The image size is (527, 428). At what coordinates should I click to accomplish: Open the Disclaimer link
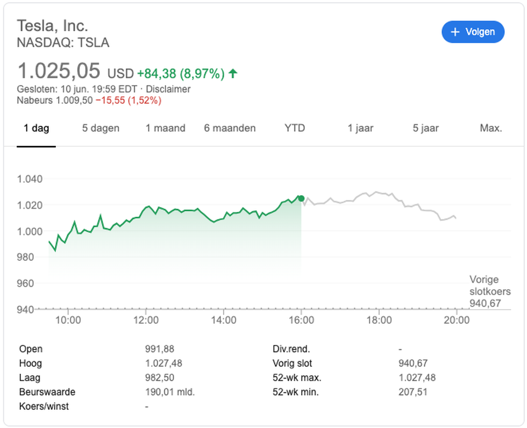tap(168, 89)
